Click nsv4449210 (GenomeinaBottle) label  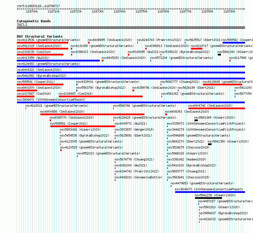coord(138,177)
